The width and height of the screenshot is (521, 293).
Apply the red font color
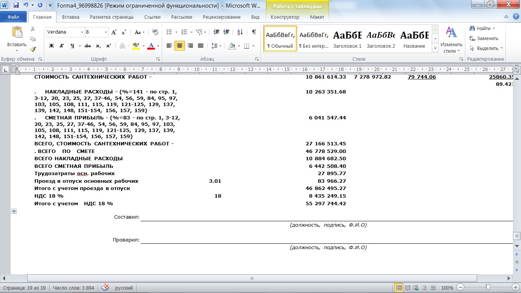coord(151,46)
